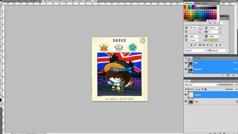Create new swatch from foreground color

point(210,23)
